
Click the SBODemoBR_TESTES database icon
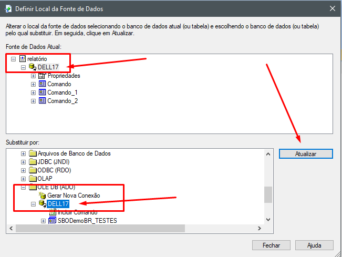[51, 221]
